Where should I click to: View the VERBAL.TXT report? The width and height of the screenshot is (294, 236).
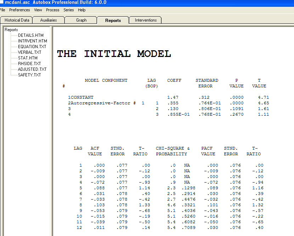[x=29, y=52]
